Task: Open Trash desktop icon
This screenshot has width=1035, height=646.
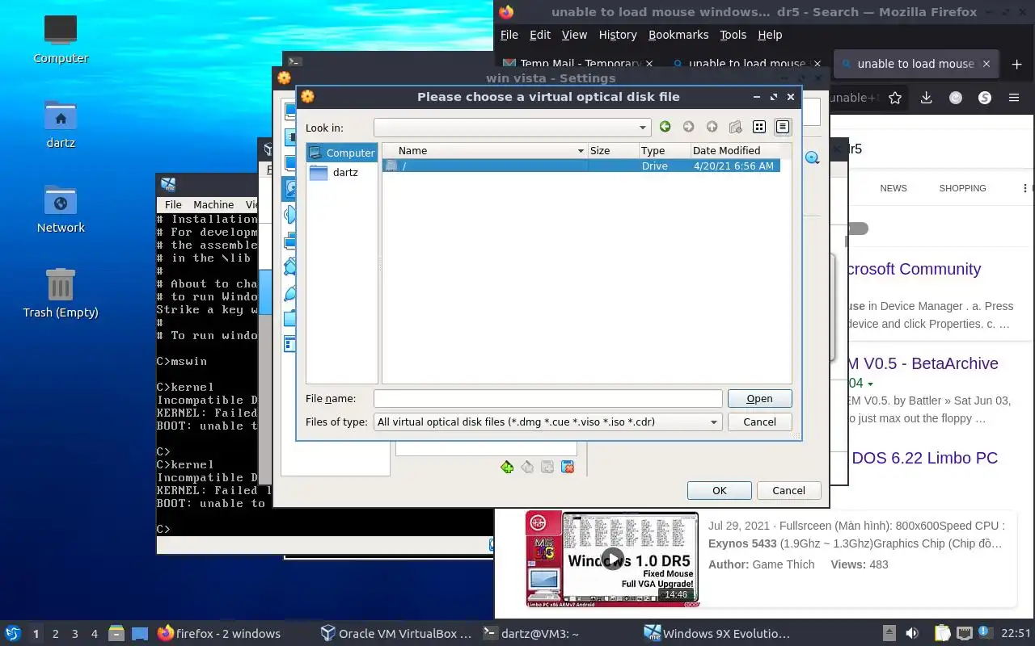Action: tap(61, 293)
